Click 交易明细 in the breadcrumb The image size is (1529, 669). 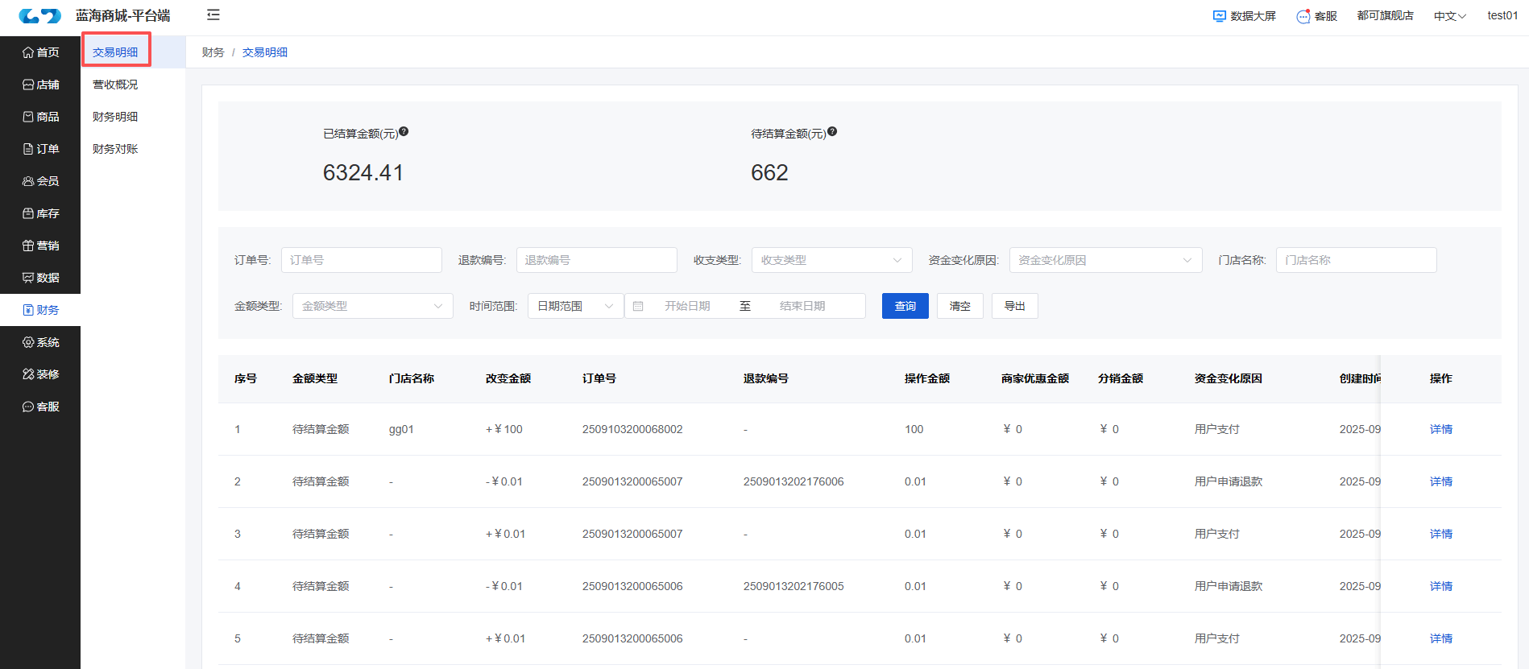click(x=264, y=52)
